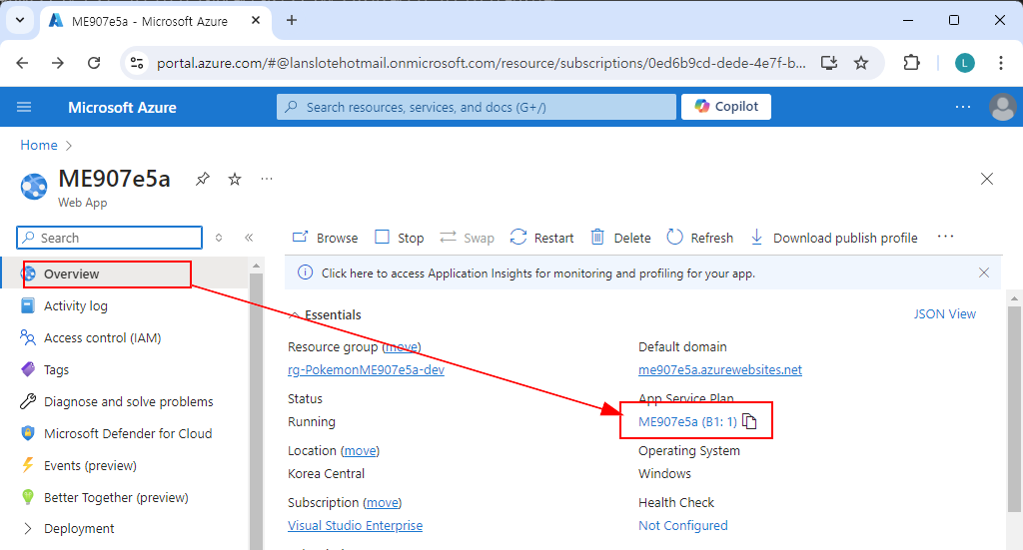Select the Running status text

[312, 421]
